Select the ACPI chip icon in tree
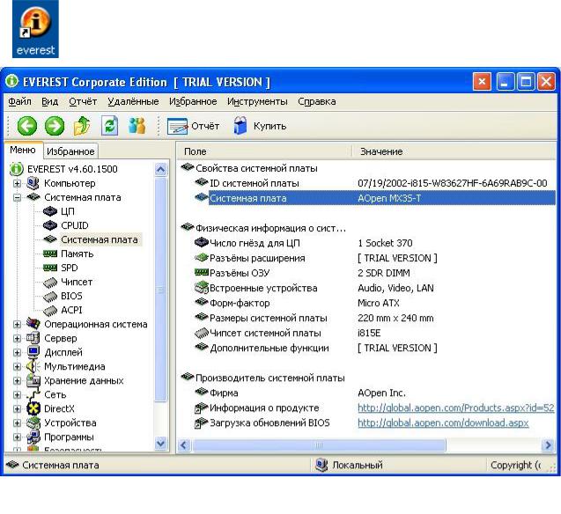 tap(50, 311)
